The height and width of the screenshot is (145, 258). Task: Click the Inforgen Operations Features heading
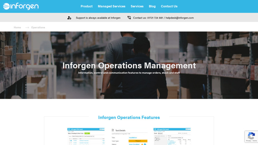tap(129, 117)
